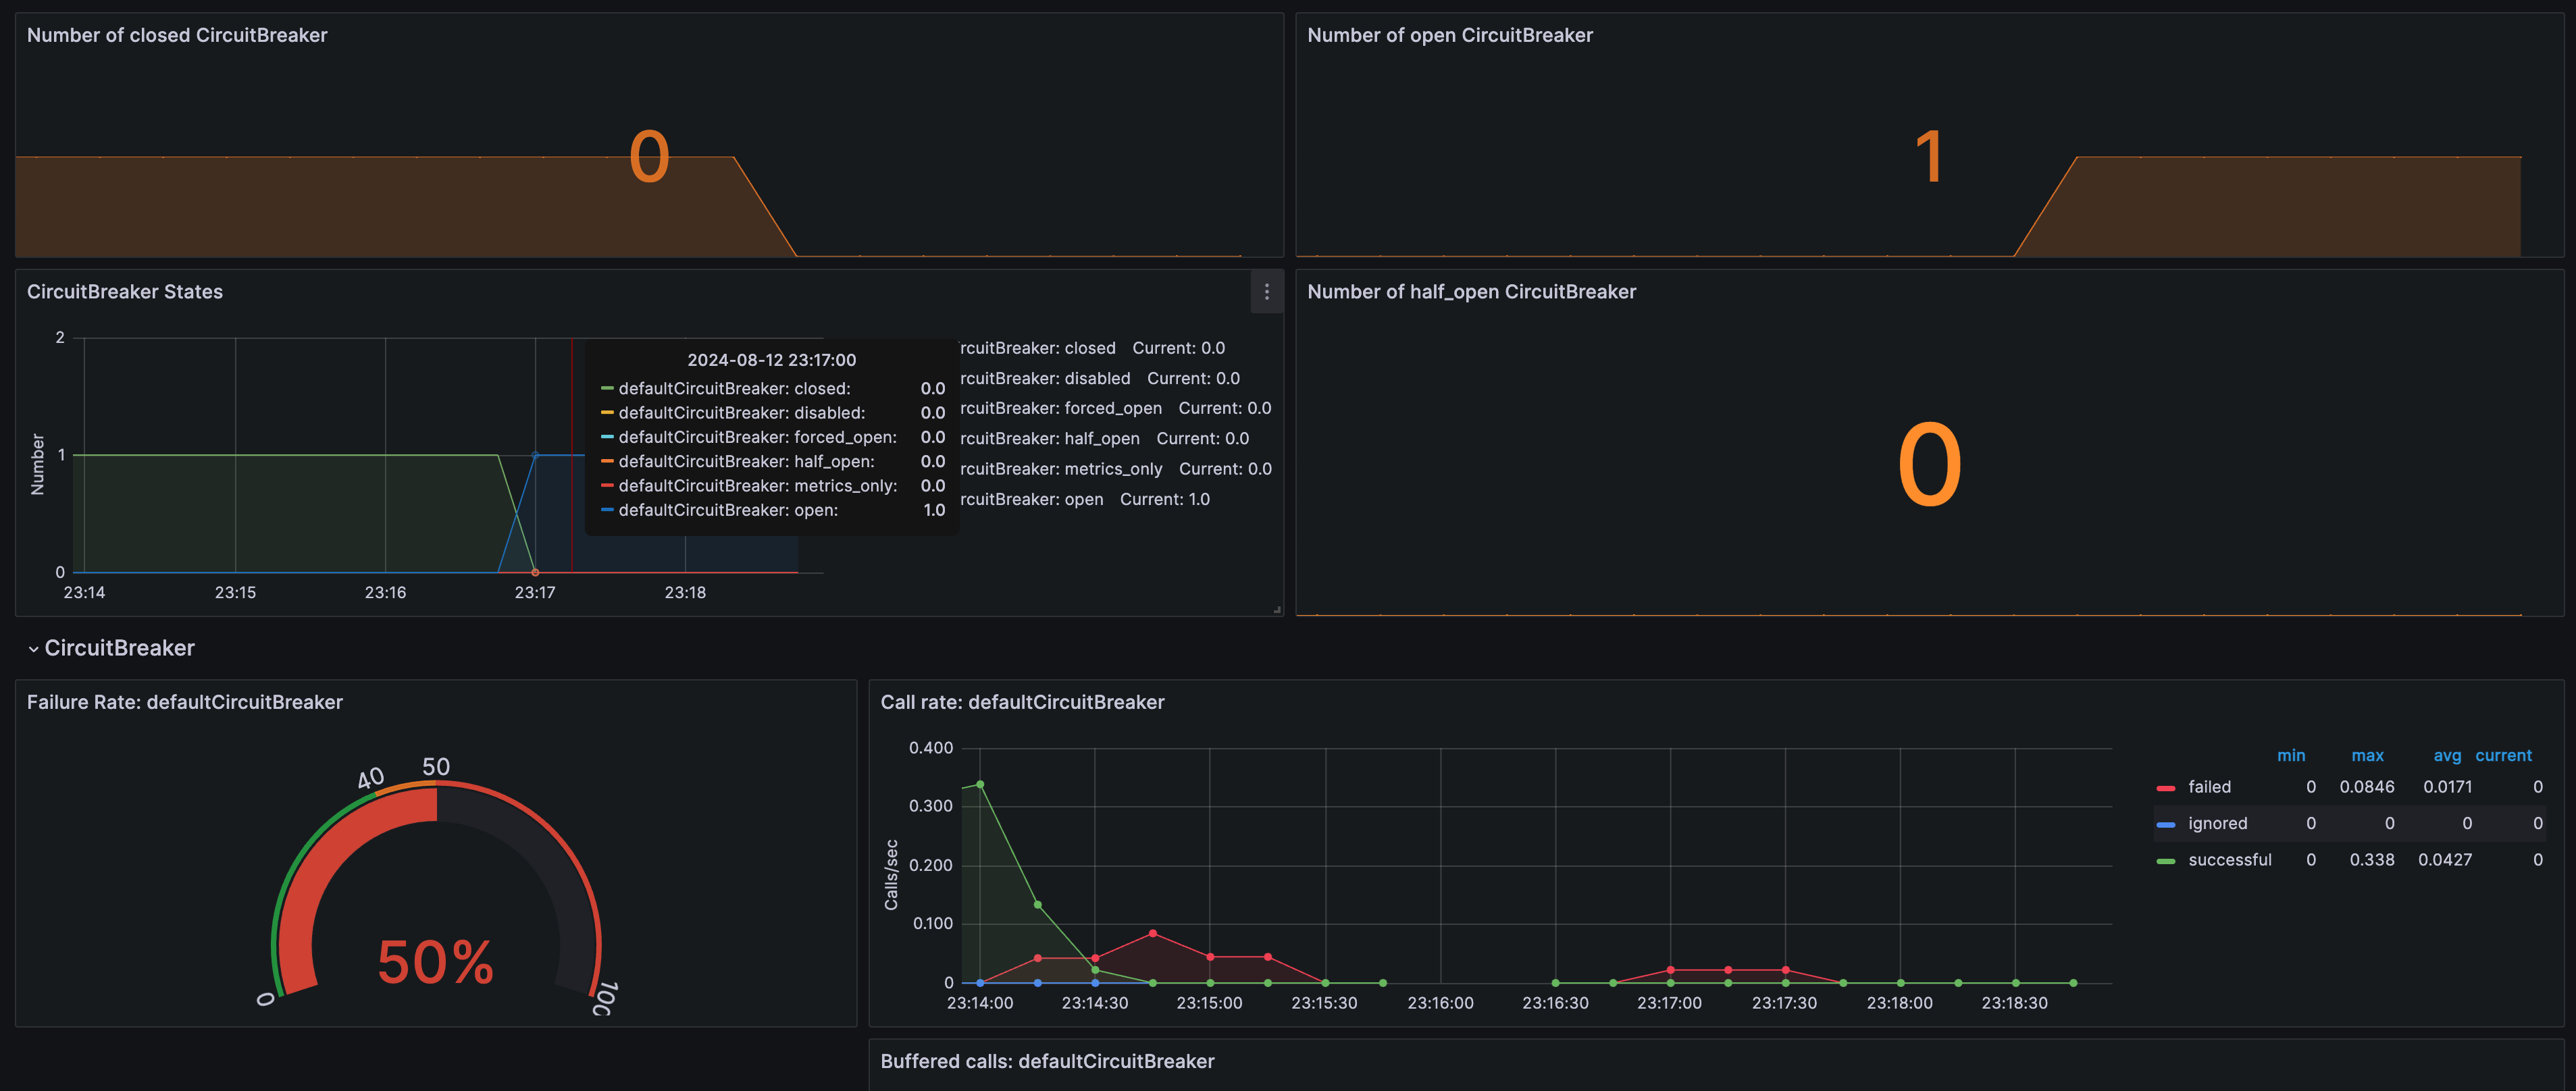Image resolution: width=2576 pixels, height=1091 pixels.
Task: Open the 'Number of half_open CircuitBreaker' title menu
Action: (x=1471, y=292)
